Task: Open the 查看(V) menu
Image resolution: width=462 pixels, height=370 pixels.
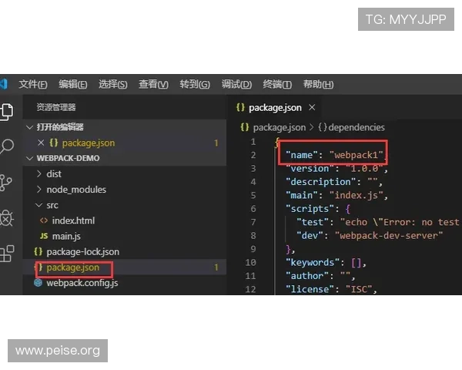Action: coord(153,85)
